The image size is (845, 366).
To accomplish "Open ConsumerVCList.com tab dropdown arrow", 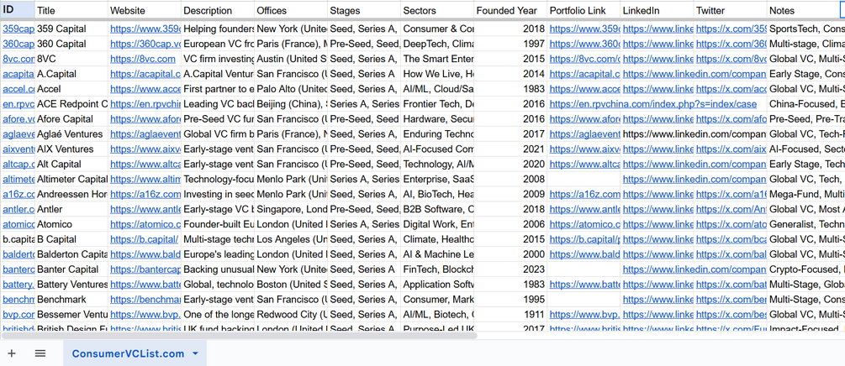I will tap(196, 353).
